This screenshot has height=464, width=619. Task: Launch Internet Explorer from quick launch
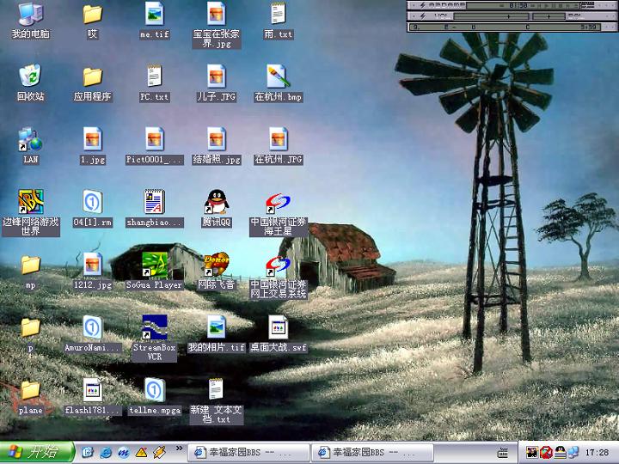[x=106, y=452]
